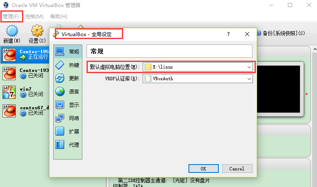Viewport: 317px width, 187px height.
Task: Select the win7 virtual machine
Action: click(25, 92)
